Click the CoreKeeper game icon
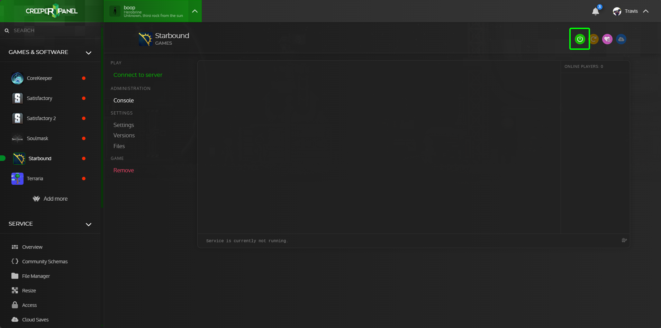 pos(17,78)
